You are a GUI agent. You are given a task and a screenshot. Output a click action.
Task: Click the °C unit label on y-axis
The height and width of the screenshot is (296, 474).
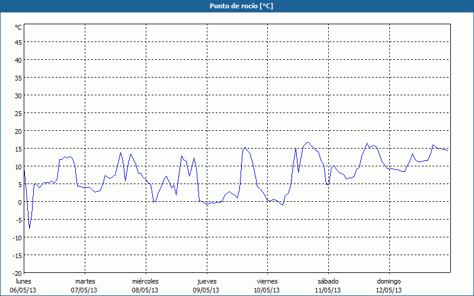[x=18, y=27]
